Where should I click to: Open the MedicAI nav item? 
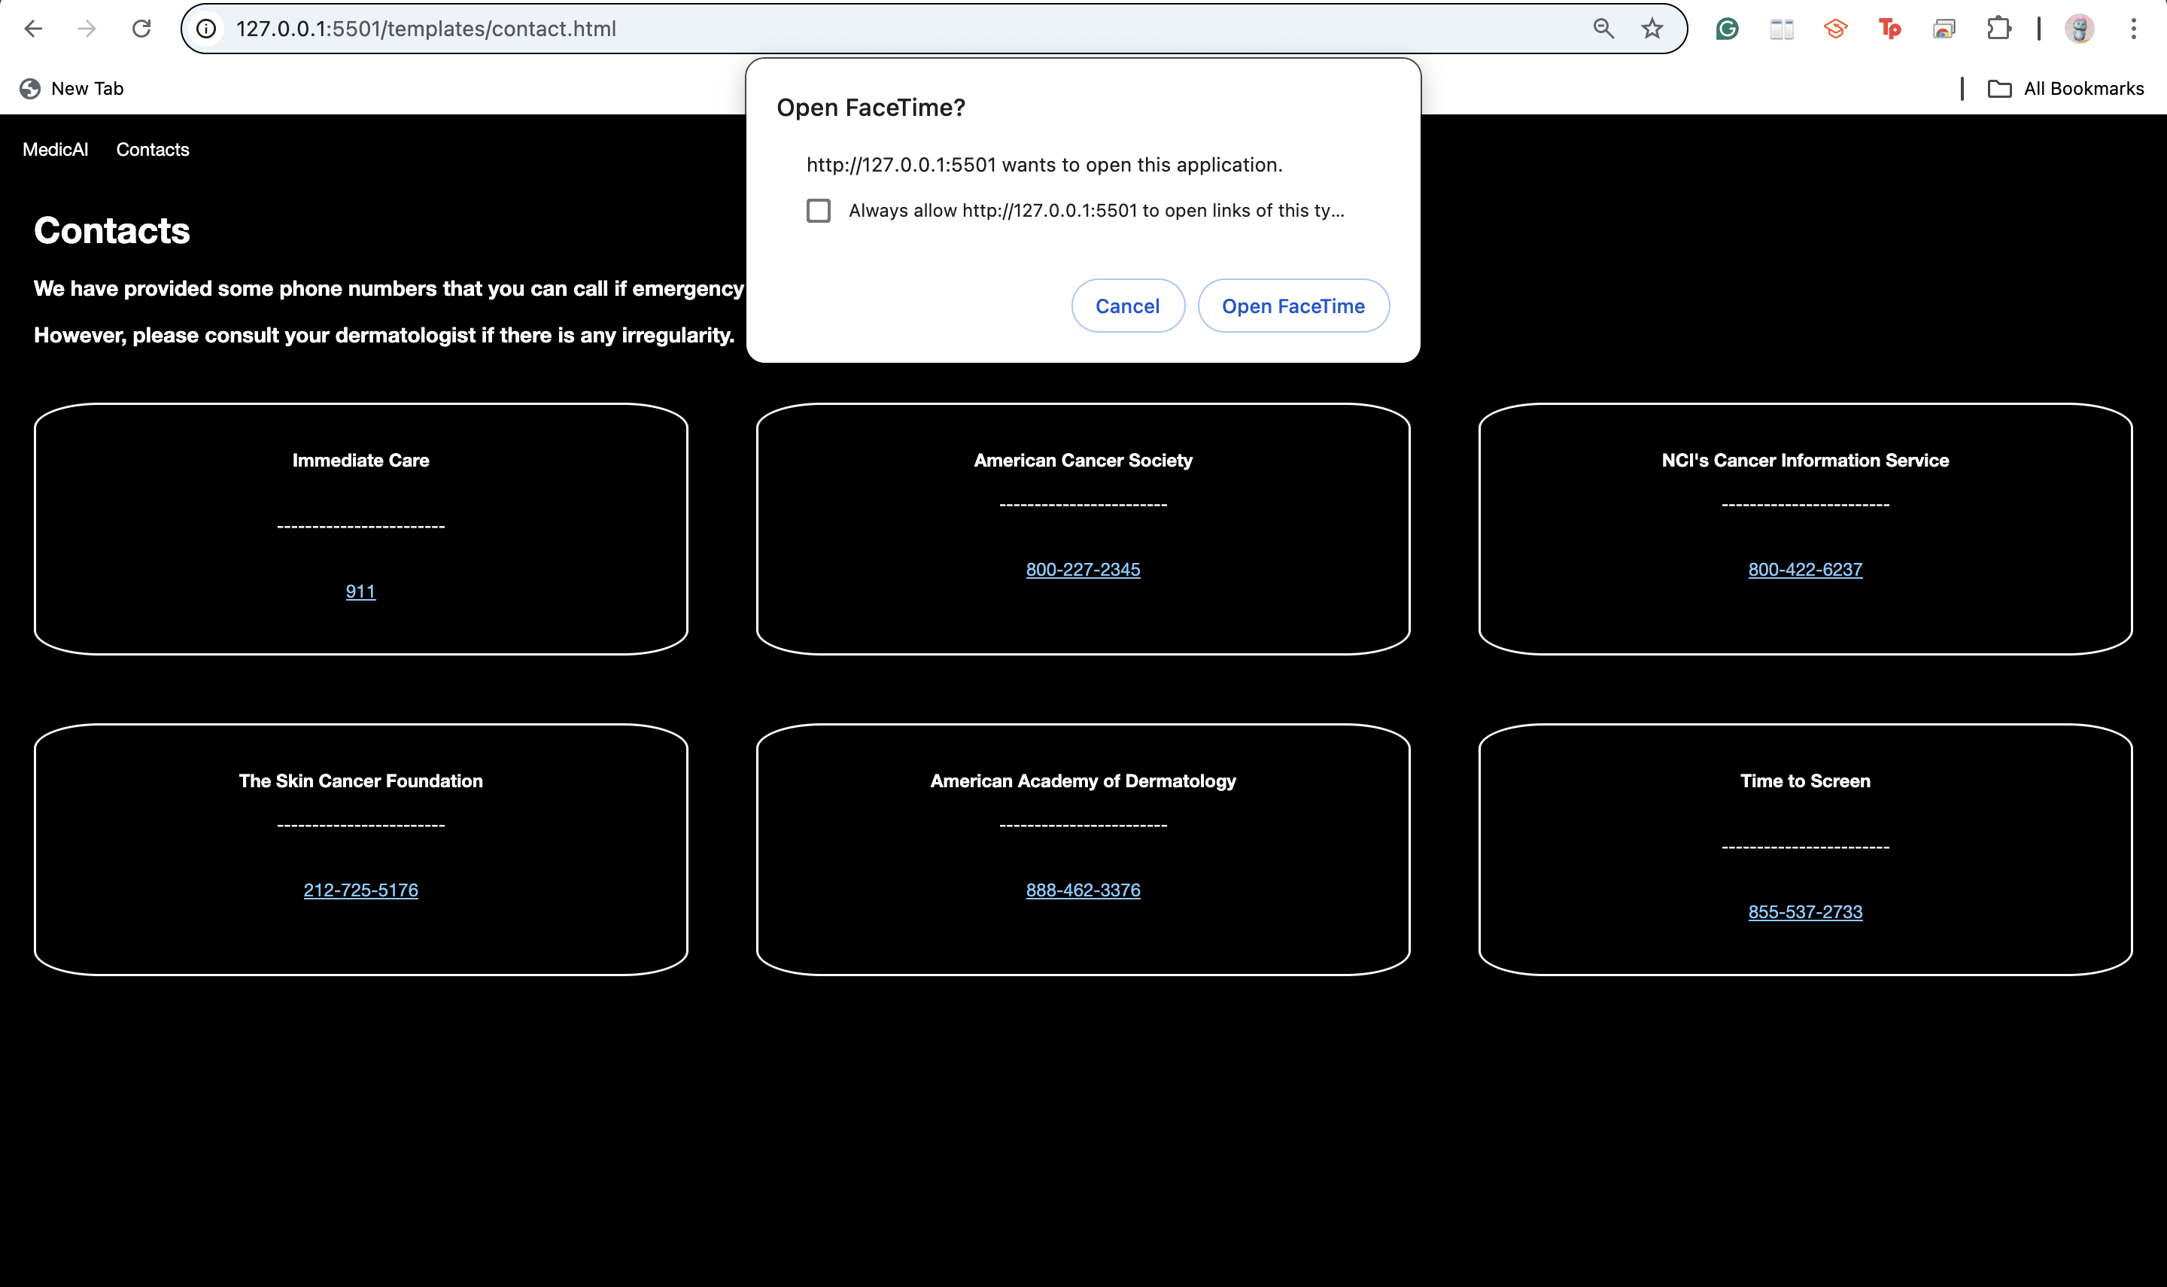tap(56, 149)
